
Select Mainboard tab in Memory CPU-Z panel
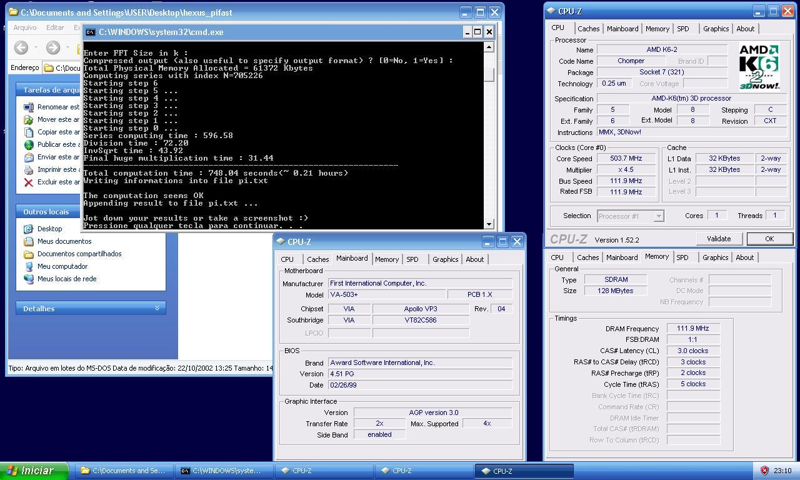[x=622, y=257]
